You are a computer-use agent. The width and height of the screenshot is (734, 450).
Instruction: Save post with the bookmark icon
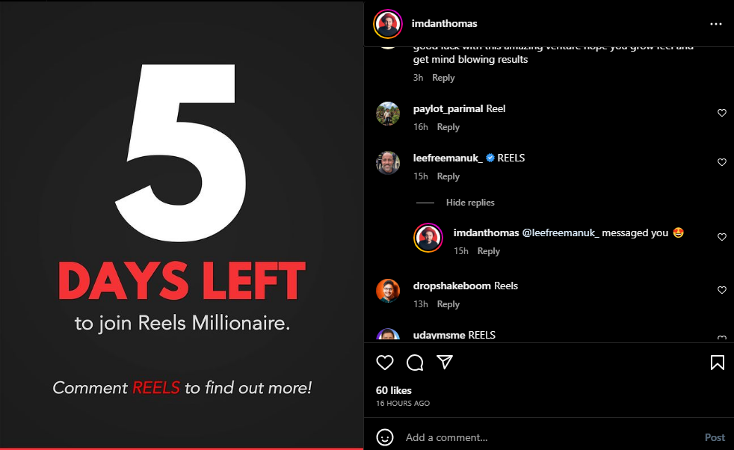pyautogui.click(x=717, y=363)
